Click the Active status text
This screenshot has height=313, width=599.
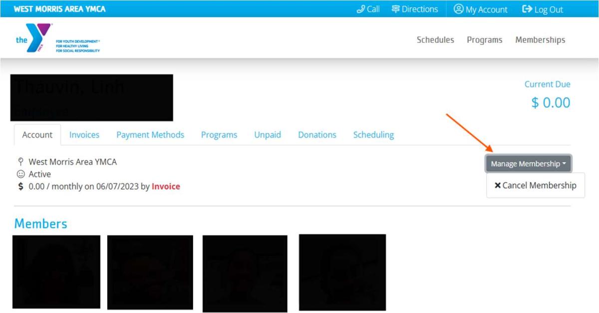point(39,174)
